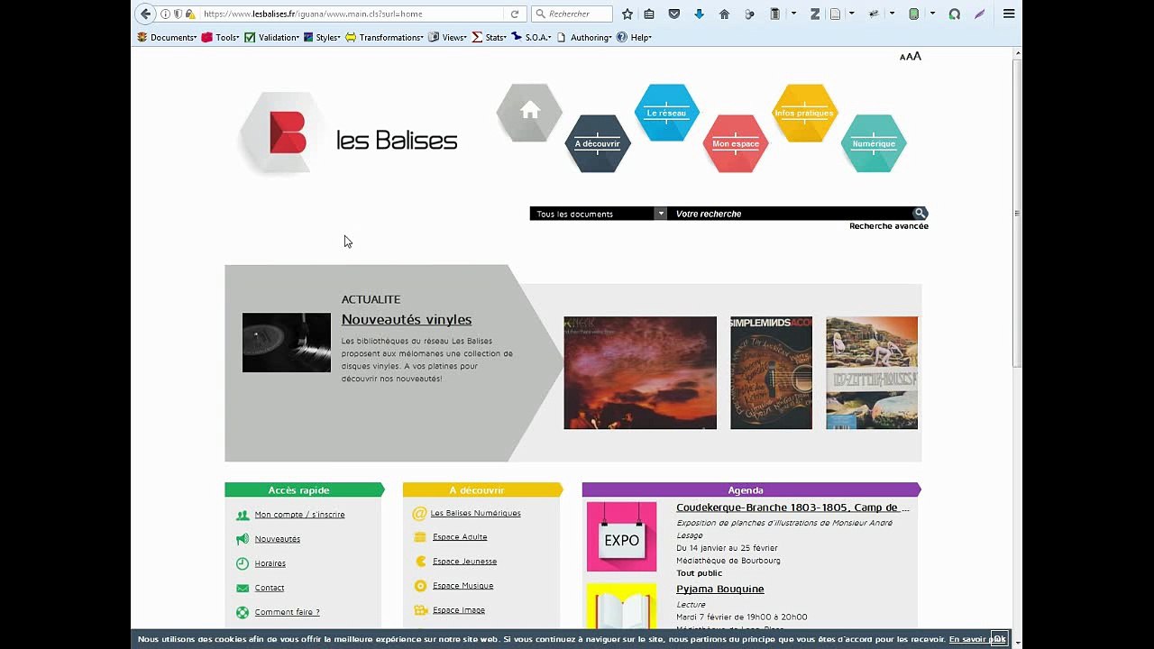Viewport: 1154px width, 649px height.
Task: Open the Validation toolbar dropdown
Action: click(x=272, y=37)
